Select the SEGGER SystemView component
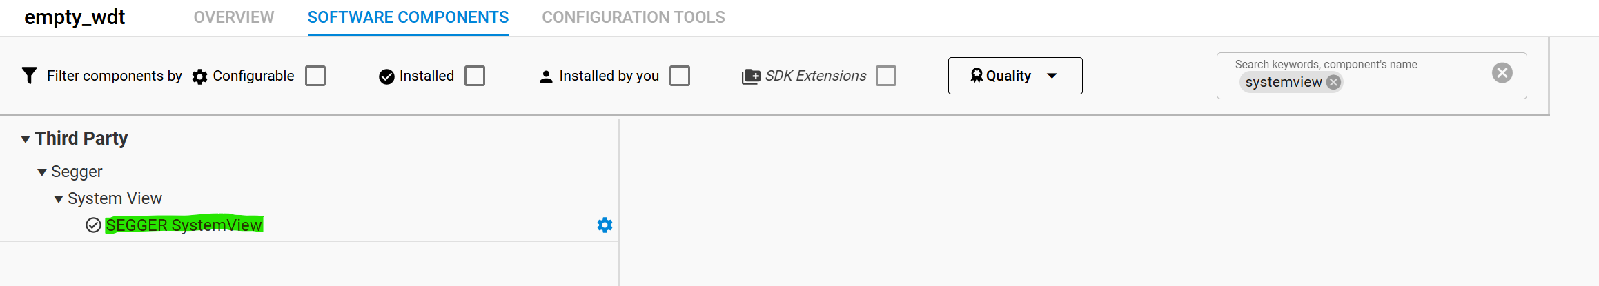This screenshot has width=1599, height=286. [x=184, y=225]
